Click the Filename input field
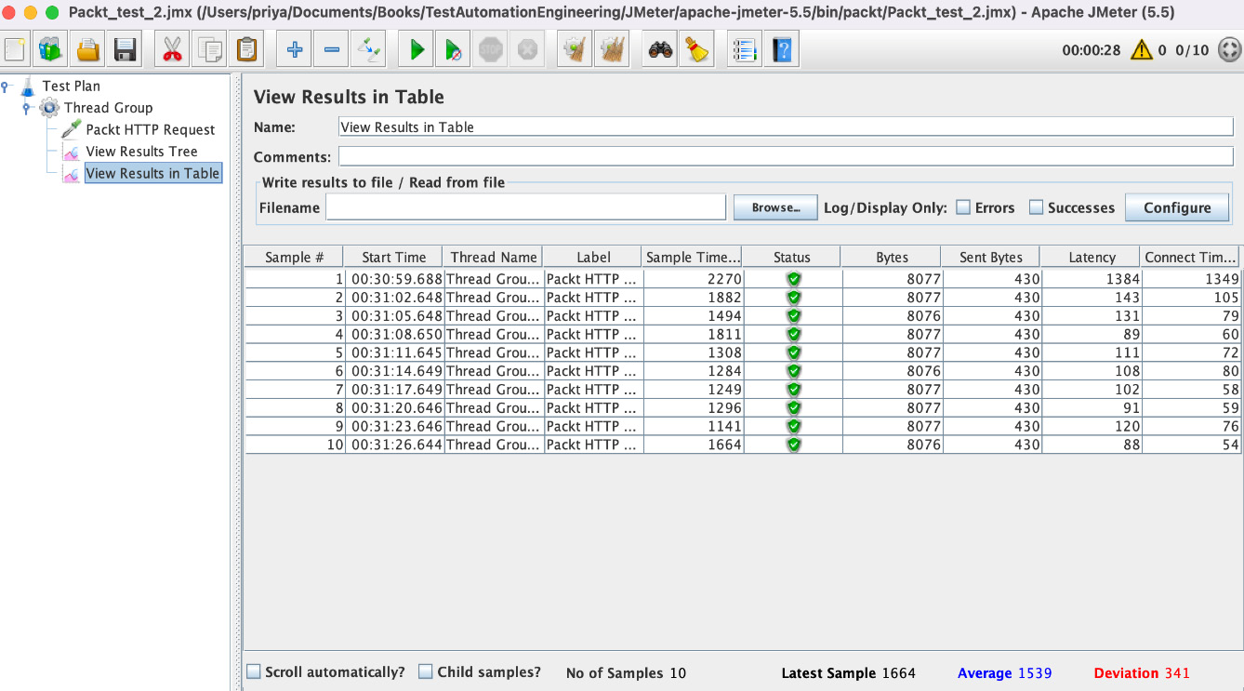Image resolution: width=1244 pixels, height=691 pixels. tap(525, 207)
